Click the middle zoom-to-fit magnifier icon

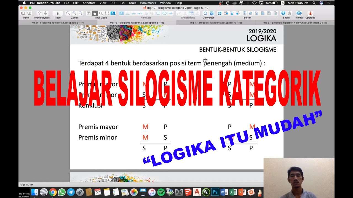[74, 13]
